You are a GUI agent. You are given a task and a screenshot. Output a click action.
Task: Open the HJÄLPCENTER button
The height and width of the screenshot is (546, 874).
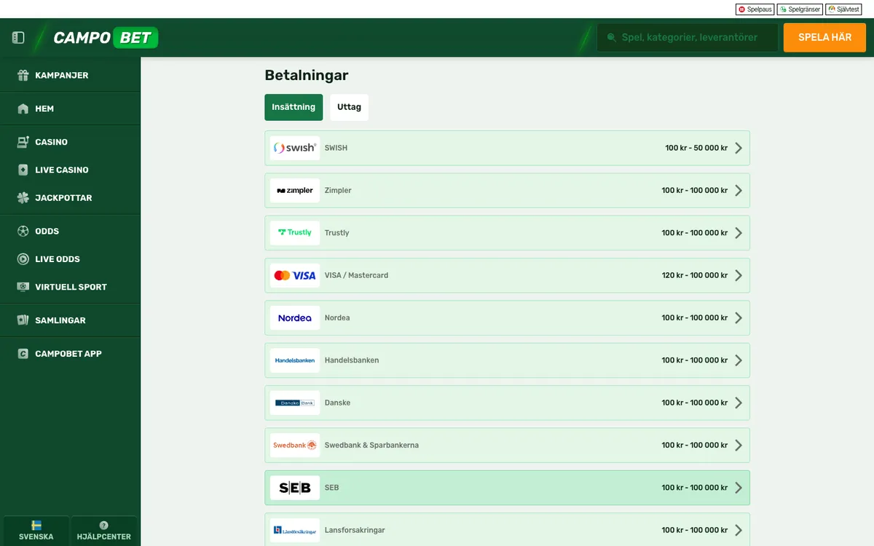[104, 531]
